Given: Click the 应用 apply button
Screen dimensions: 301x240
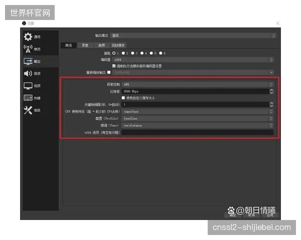Looking at the screenshot, I should 270,215.
